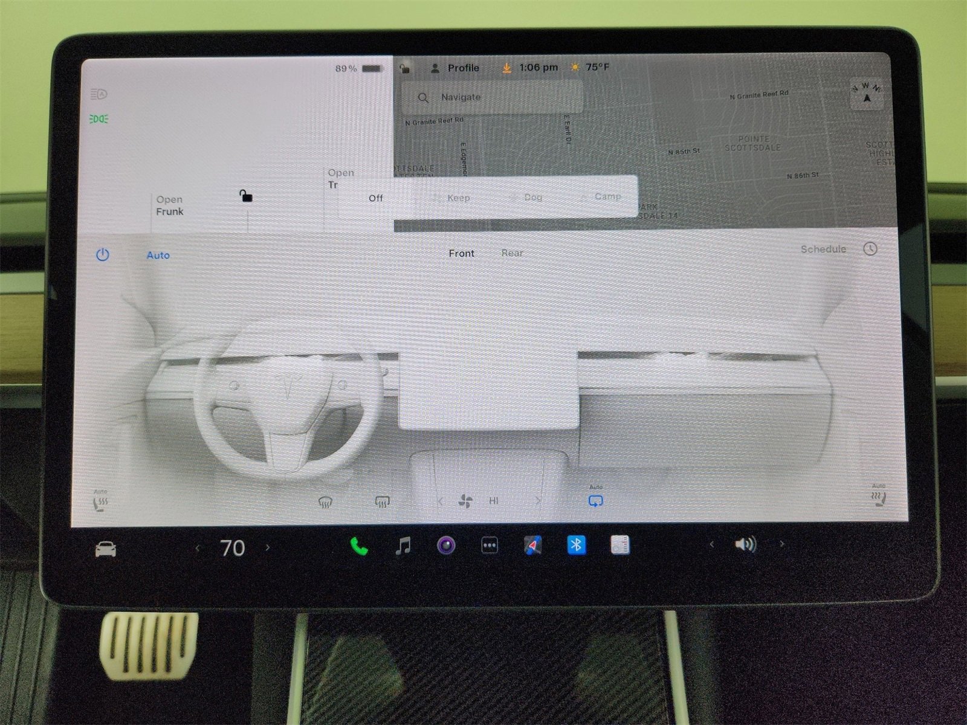Open the music player icon
This screenshot has width=967, height=725.
coord(403,547)
